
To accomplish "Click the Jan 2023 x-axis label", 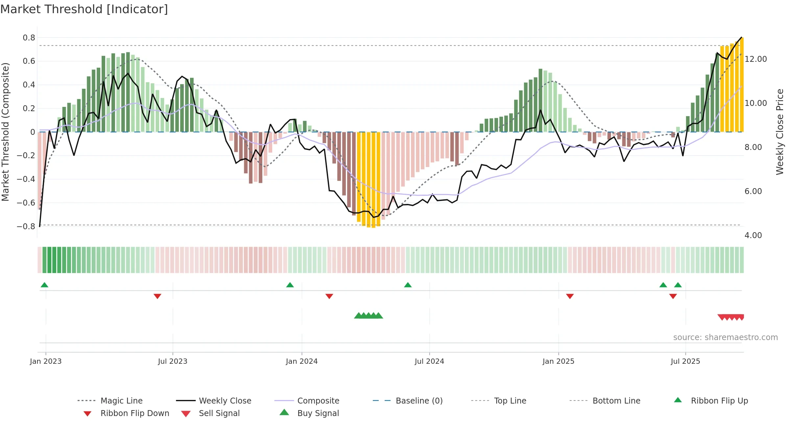I will tap(46, 361).
